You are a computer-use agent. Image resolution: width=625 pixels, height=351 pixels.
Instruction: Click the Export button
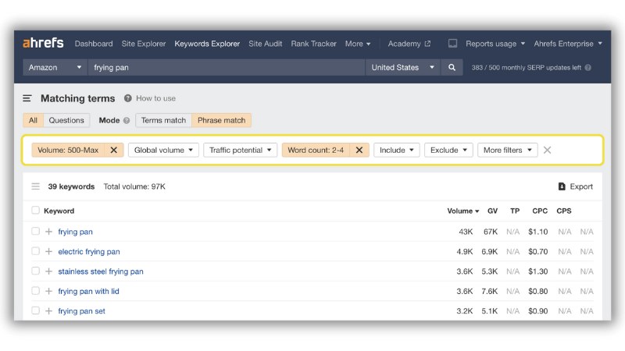coord(576,186)
